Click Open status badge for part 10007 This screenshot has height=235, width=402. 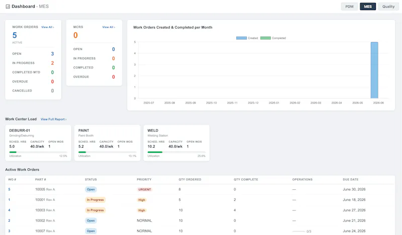click(91, 231)
